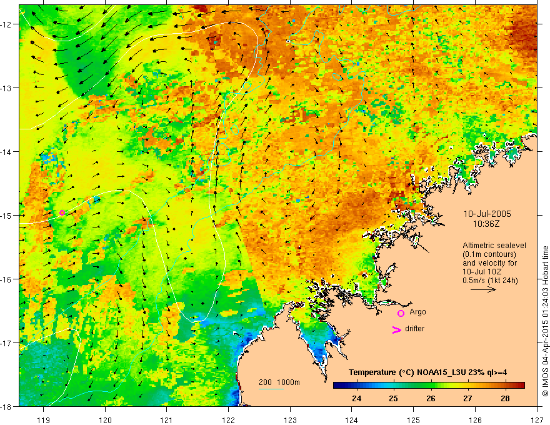
Task: Select the Argo float marker near 119.3E
Action: click(62, 213)
